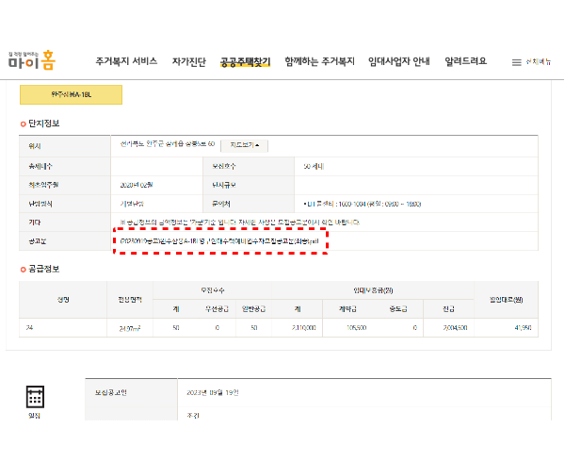Click the address text in 위치 row
This screenshot has height=462, width=565.
(168, 144)
